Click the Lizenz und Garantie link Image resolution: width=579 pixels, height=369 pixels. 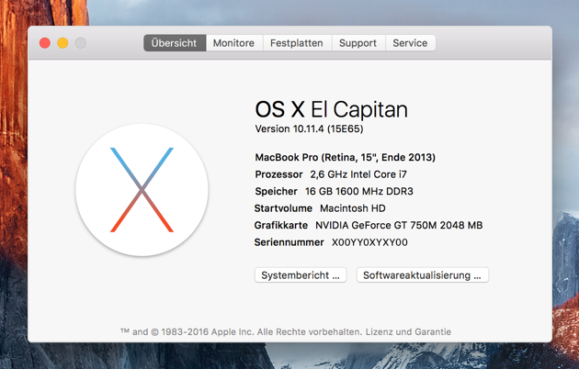click(408, 331)
